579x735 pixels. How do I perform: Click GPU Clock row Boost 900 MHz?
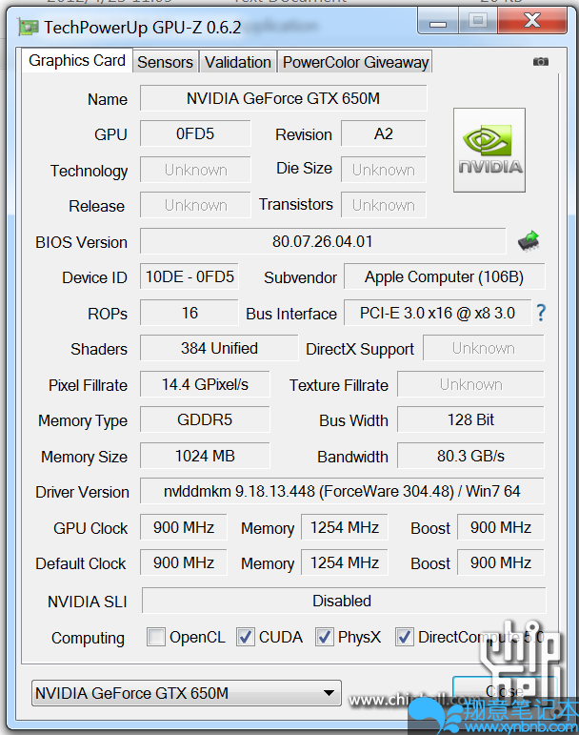click(x=501, y=527)
